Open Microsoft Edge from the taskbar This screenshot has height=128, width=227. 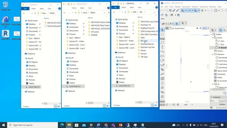(x=62, y=125)
